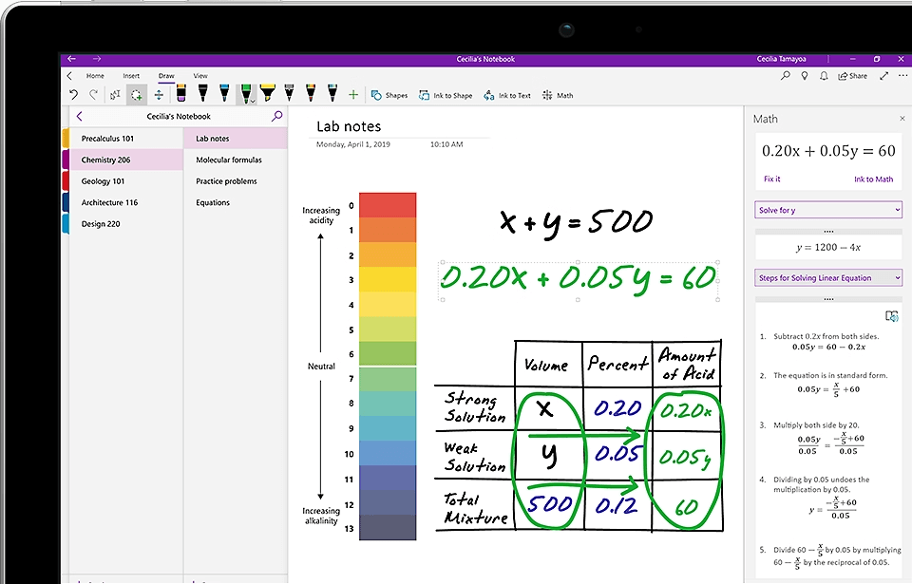Select the yellow highlighter pen
The image size is (912, 584).
268,94
